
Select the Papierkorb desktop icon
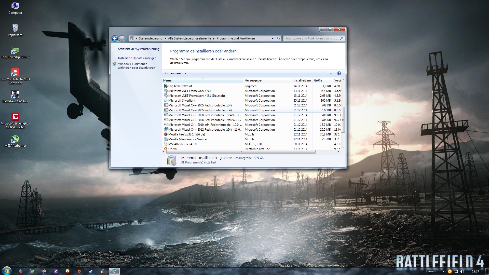point(15,30)
